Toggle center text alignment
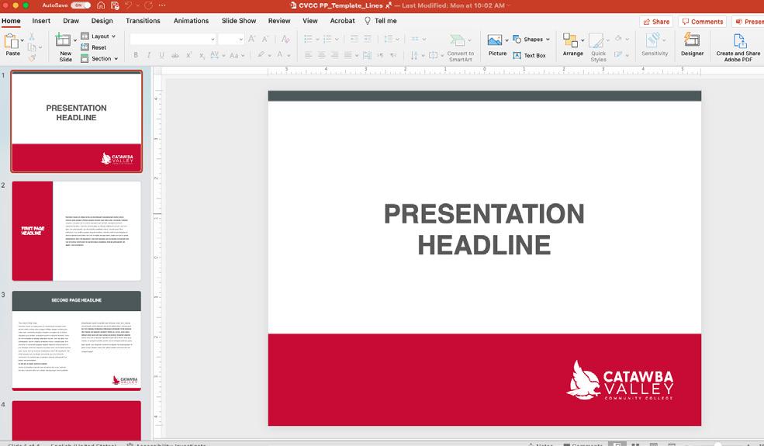 point(322,56)
